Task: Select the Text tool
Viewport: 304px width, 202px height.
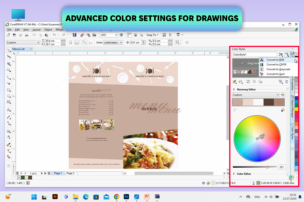Action: click(x=9, y=109)
